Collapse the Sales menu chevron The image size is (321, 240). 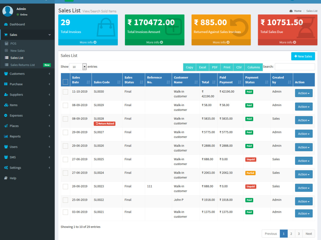(x=49, y=35)
